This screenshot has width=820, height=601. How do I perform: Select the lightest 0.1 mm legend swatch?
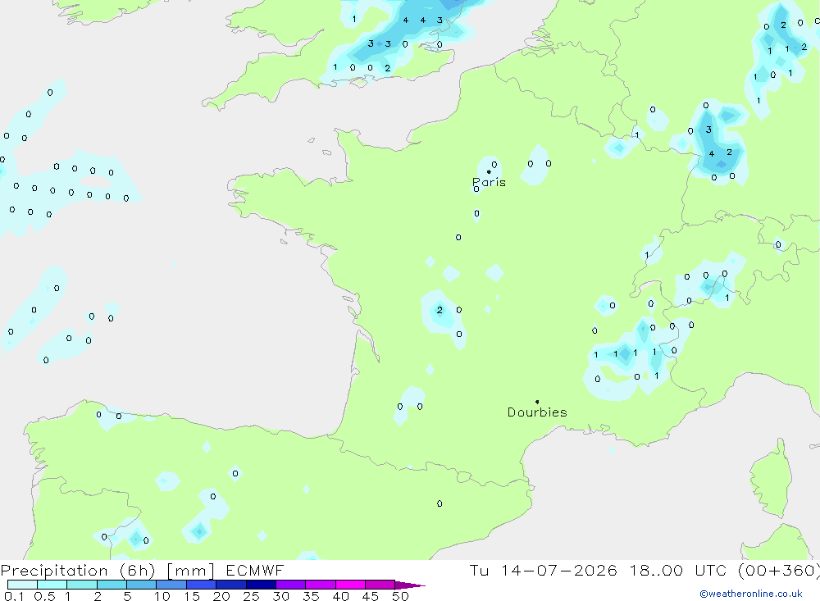click(22, 585)
